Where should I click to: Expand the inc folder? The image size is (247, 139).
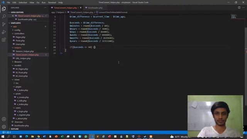[x=14, y=83]
